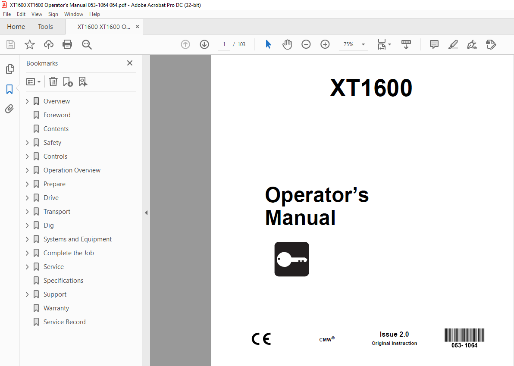Viewport: 514px width, 366px height.
Task: Add document to starred with star icon
Action: pos(30,44)
